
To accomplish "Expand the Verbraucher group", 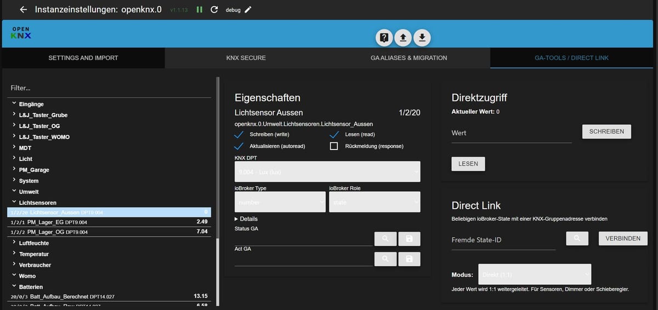I will click(x=14, y=265).
